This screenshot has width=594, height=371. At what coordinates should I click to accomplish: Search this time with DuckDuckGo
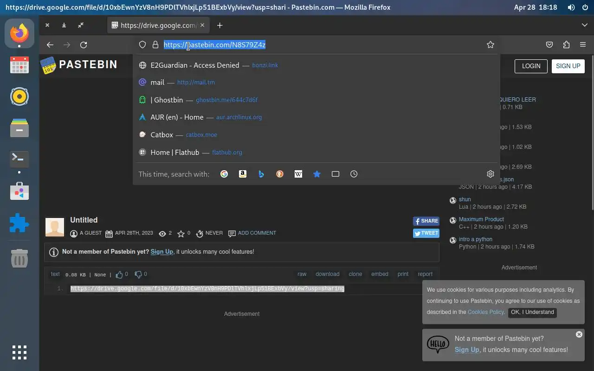pyautogui.click(x=280, y=174)
